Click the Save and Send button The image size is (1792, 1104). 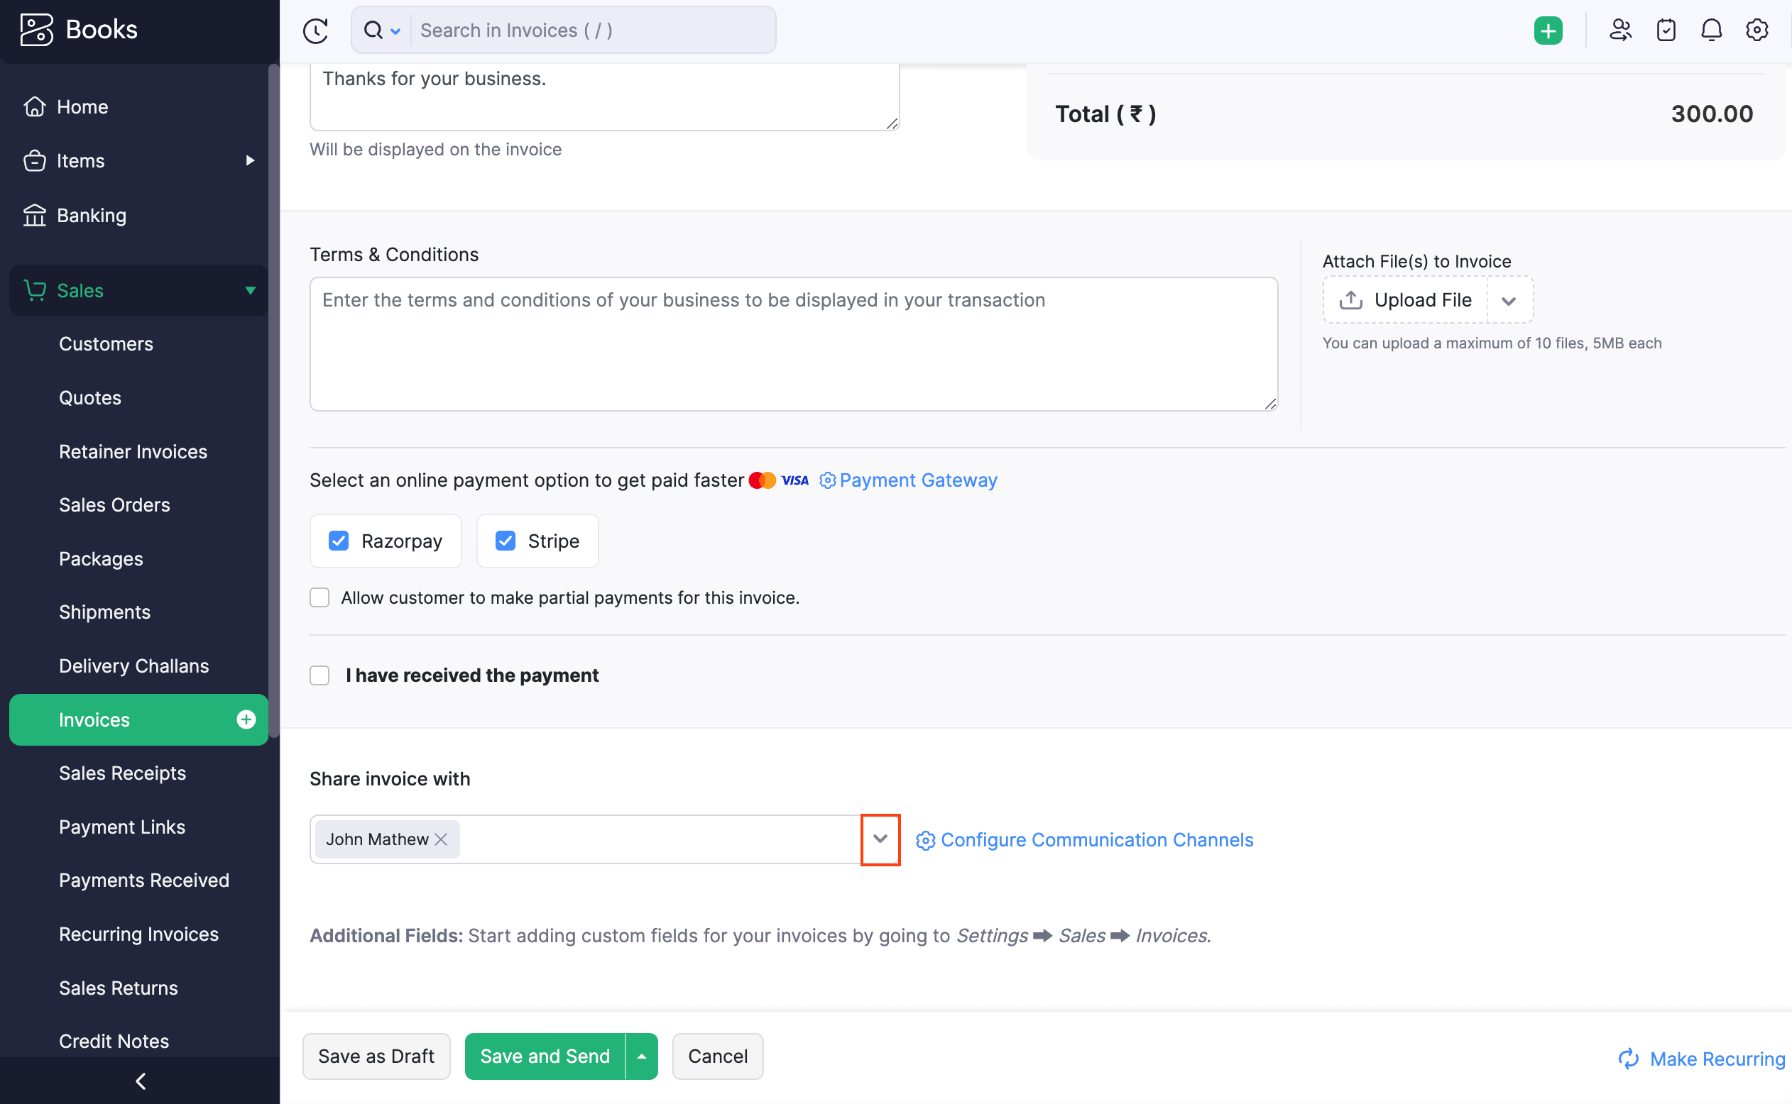(545, 1056)
